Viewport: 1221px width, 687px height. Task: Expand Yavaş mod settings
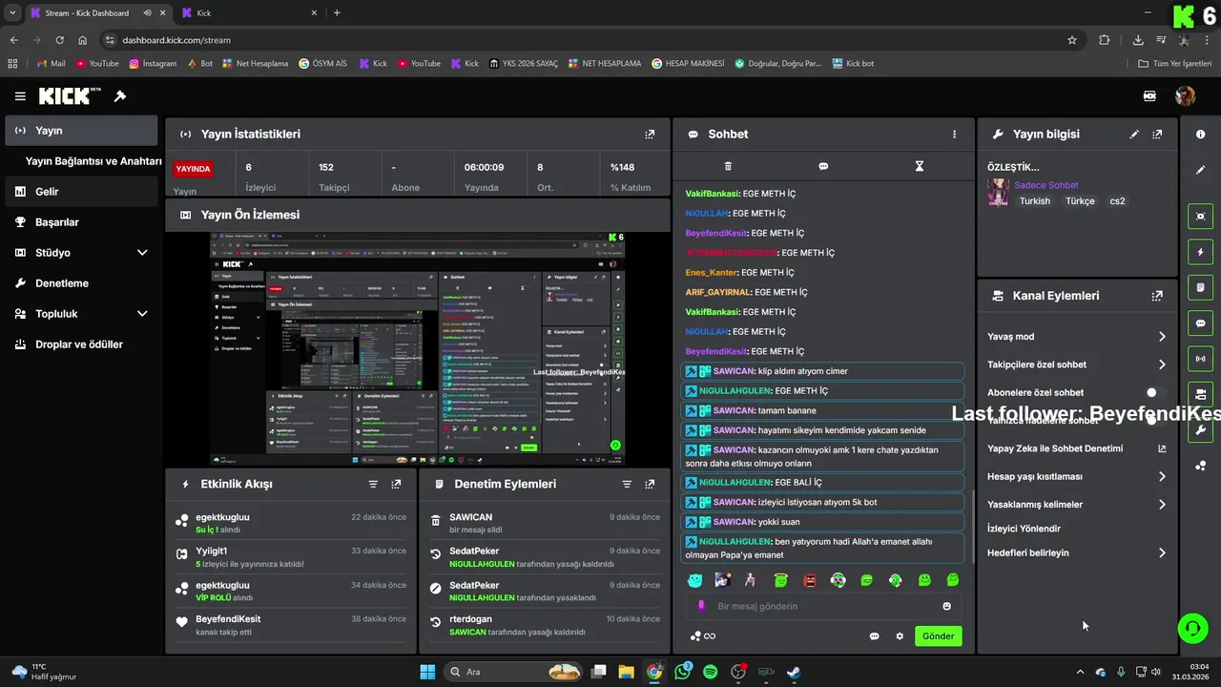tap(1162, 337)
